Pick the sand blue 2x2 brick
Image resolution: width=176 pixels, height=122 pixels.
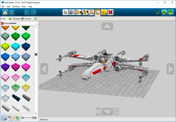26,57
